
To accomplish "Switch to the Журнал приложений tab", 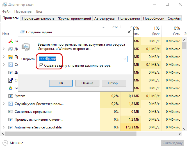I will tap(74, 18).
